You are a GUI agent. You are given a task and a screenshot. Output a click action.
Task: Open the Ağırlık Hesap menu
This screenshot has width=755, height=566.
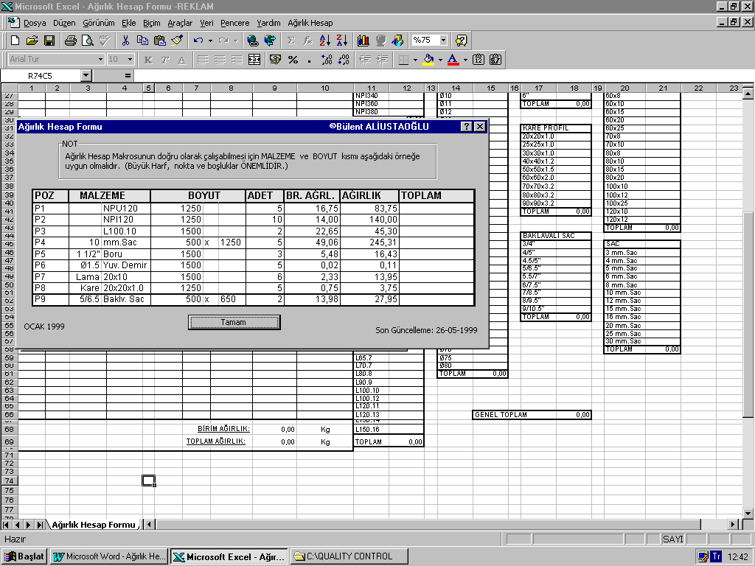coord(310,23)
